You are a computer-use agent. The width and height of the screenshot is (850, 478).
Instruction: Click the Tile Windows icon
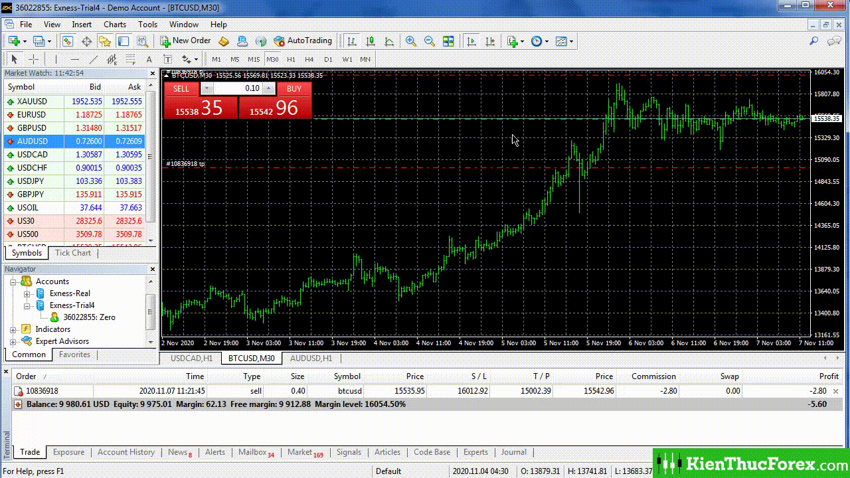[448, 41]
